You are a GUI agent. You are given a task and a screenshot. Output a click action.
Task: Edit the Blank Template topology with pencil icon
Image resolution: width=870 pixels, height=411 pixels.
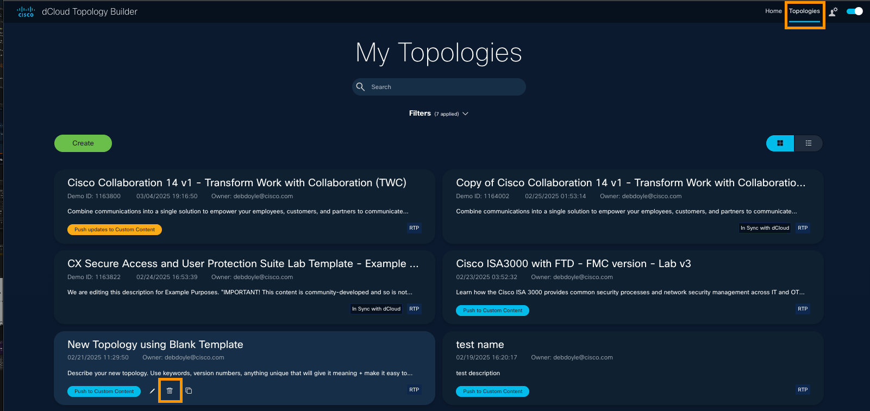(152, 391)
